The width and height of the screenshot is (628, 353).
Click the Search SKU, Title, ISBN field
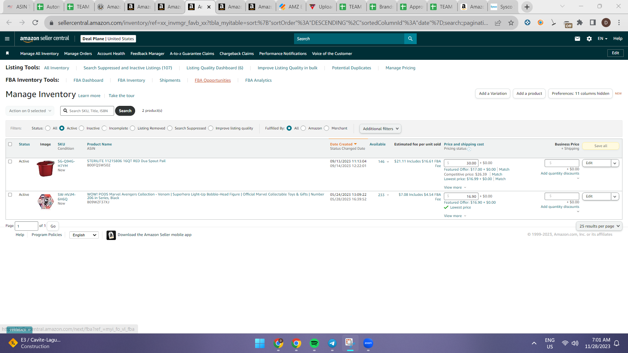click(87, 111)
